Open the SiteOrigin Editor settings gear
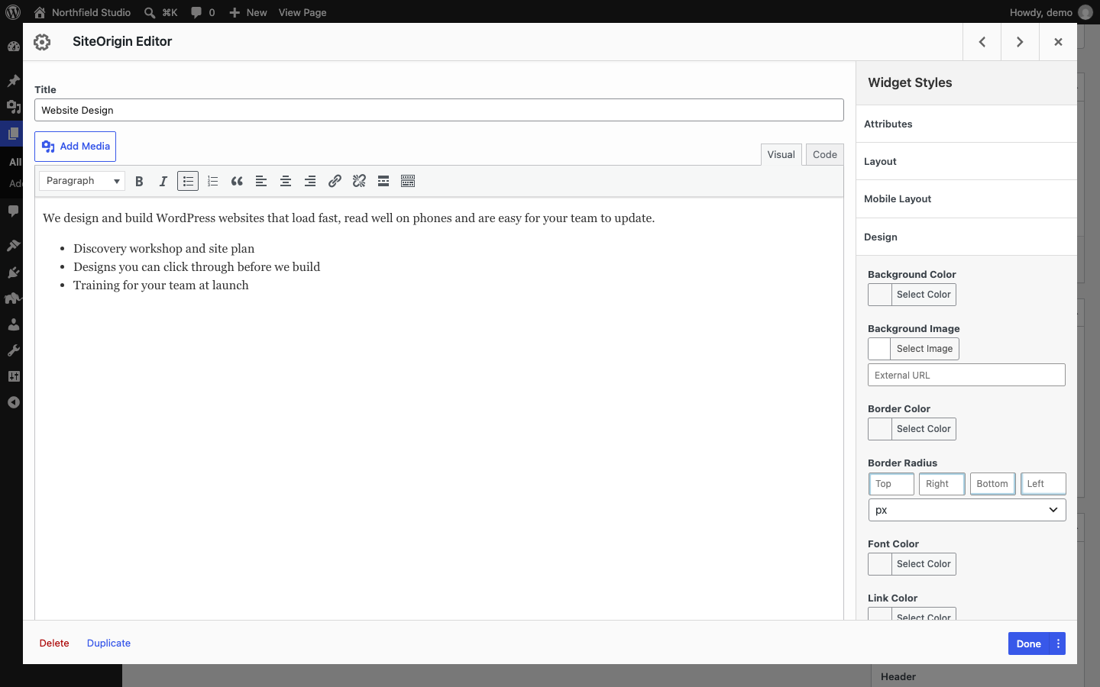 coord(42,42)
